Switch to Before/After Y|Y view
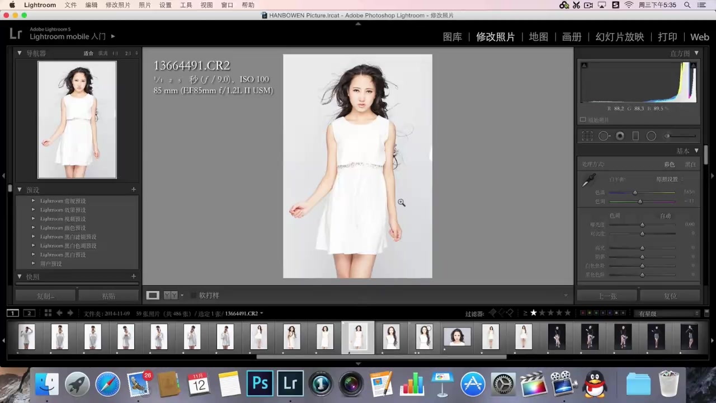This screenshot has height=403, width=716. tap(171, 295)
